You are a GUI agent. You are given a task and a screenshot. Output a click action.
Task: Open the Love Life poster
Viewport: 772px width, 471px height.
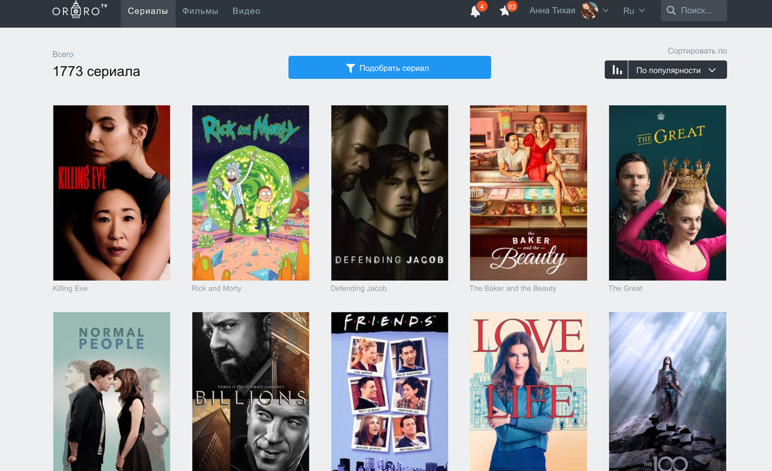tap(528, 391)
